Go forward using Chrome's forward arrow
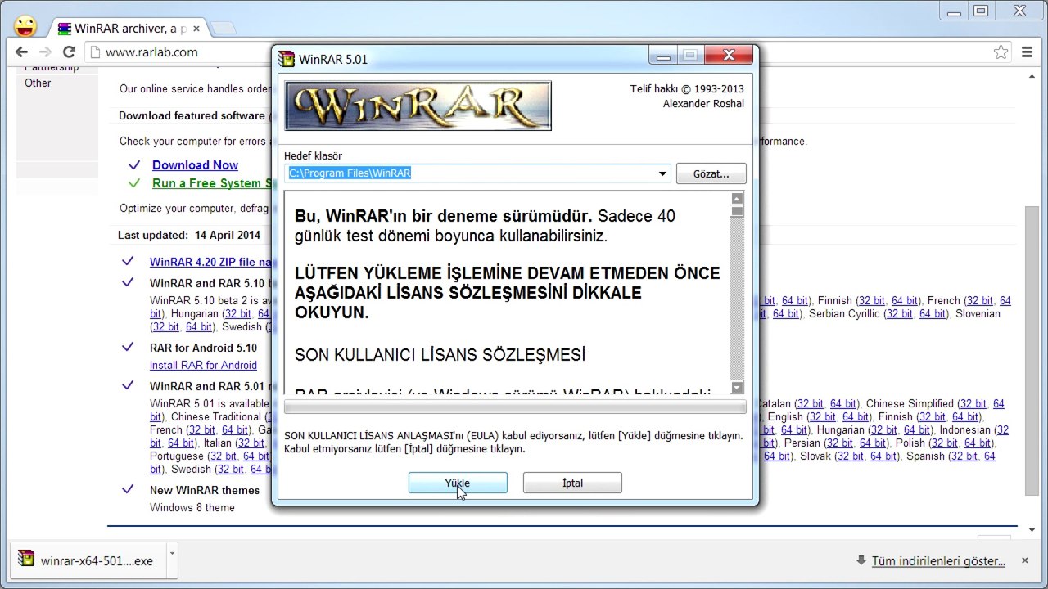The image size is (1048, 589). click(46, 52)
